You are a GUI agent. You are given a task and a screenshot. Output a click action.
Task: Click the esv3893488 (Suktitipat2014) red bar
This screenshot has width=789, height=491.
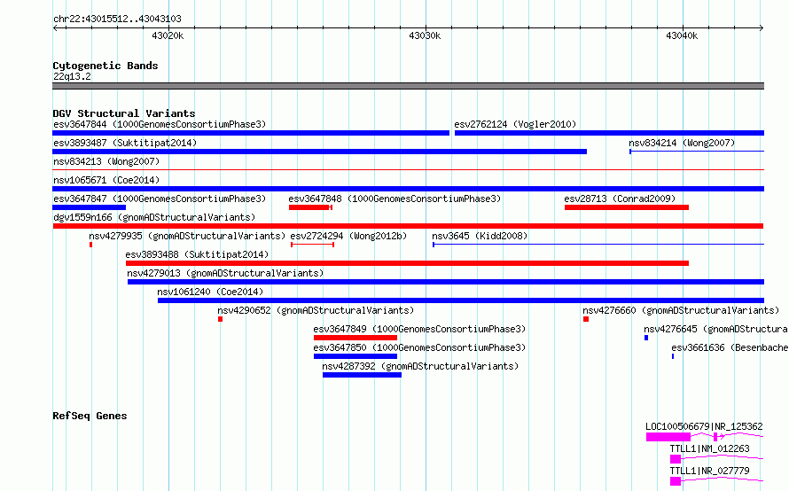tap(407, 263)
